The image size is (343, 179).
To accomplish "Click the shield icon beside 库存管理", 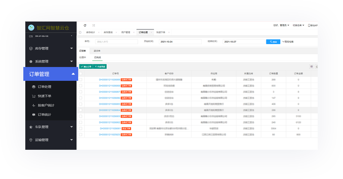I will coord(31,49).
